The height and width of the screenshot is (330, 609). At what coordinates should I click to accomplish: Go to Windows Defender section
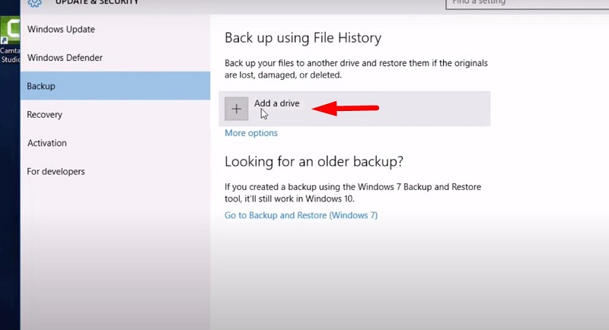(65, 58)
